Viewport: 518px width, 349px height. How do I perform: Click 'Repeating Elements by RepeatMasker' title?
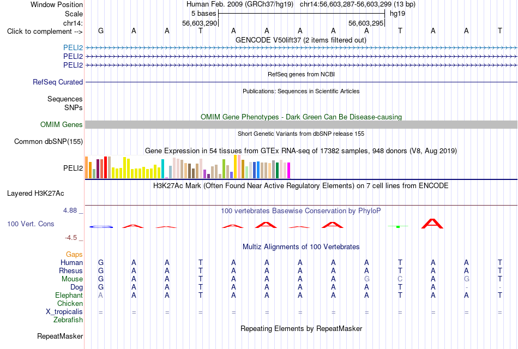[x=301, y=328]
